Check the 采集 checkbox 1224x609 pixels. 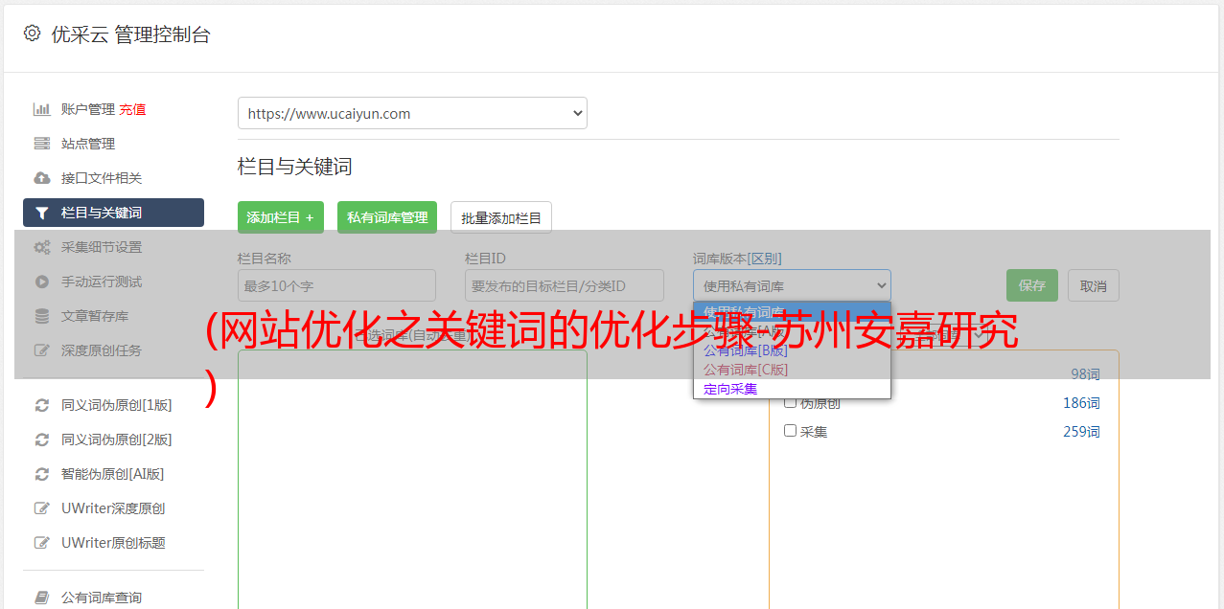(x=791, y=431)
